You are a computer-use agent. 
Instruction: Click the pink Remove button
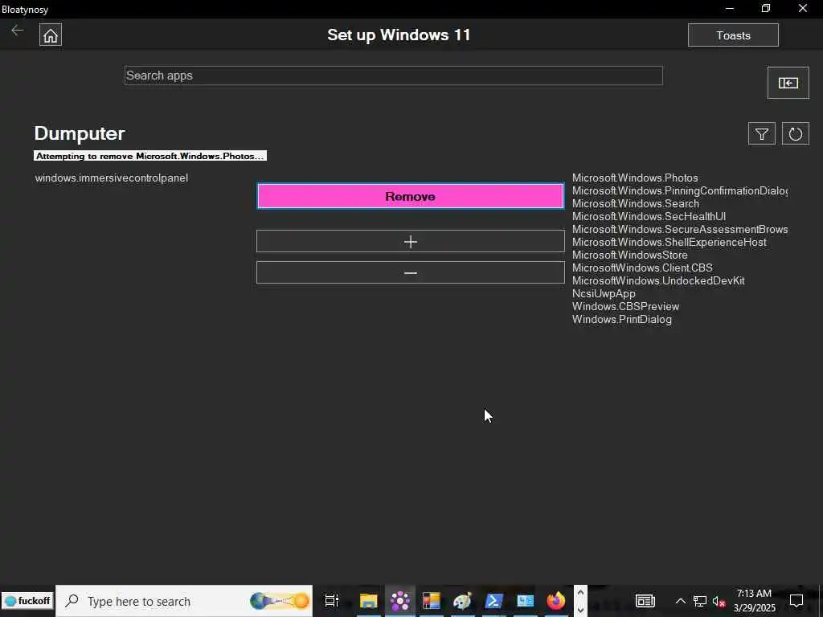411,196
